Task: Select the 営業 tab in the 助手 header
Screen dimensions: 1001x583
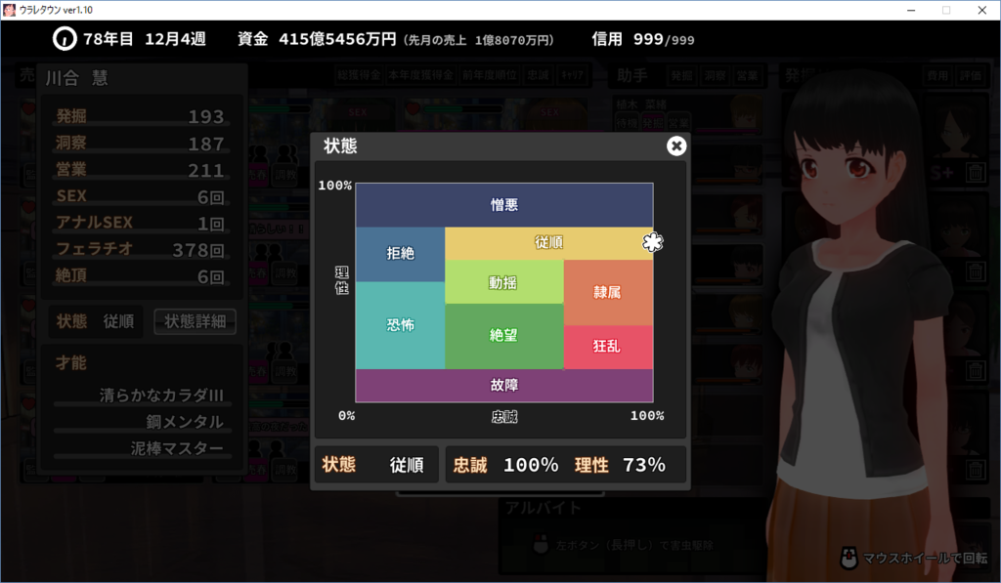Action: pos(747,76)
